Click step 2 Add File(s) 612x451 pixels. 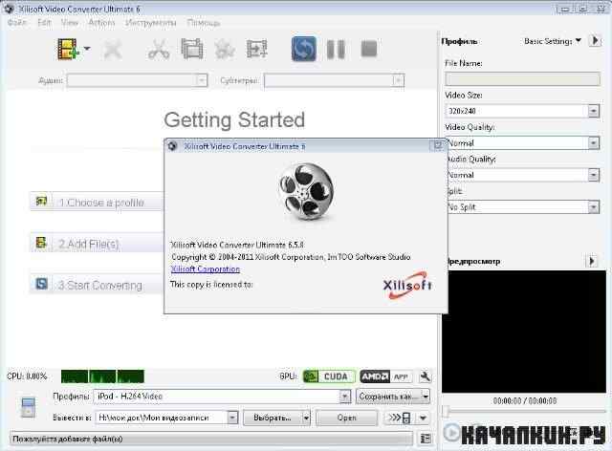pyautogui.click(x=97, y=244)
